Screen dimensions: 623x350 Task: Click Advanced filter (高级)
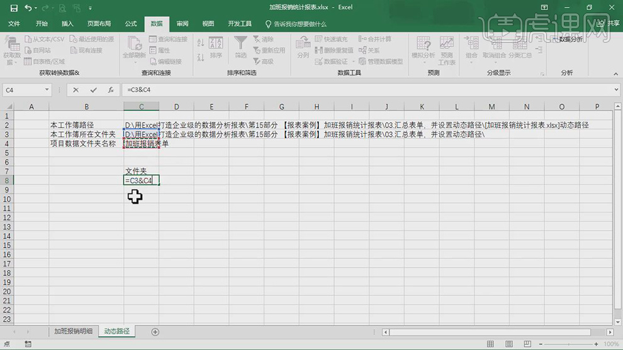pos(264,62)
